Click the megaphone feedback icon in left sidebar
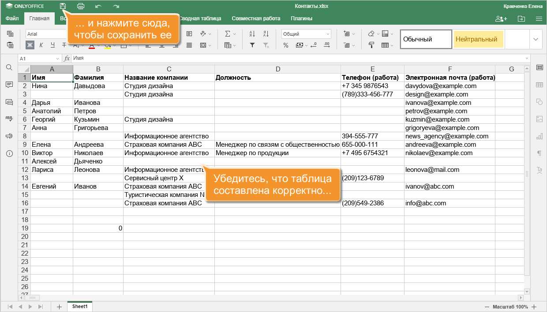The width and height of the screenshot is (547, 312). pos(9,136)
